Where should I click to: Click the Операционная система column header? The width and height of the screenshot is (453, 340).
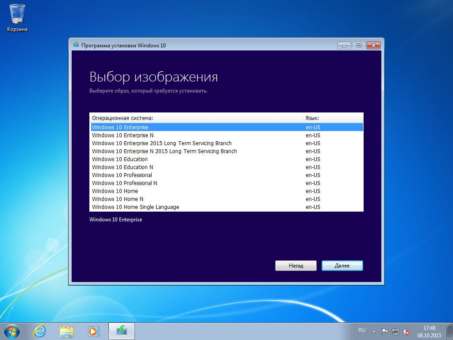point(196,118)
